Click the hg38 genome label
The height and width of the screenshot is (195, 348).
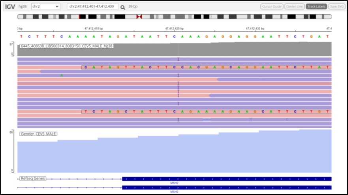coord(23,6)
